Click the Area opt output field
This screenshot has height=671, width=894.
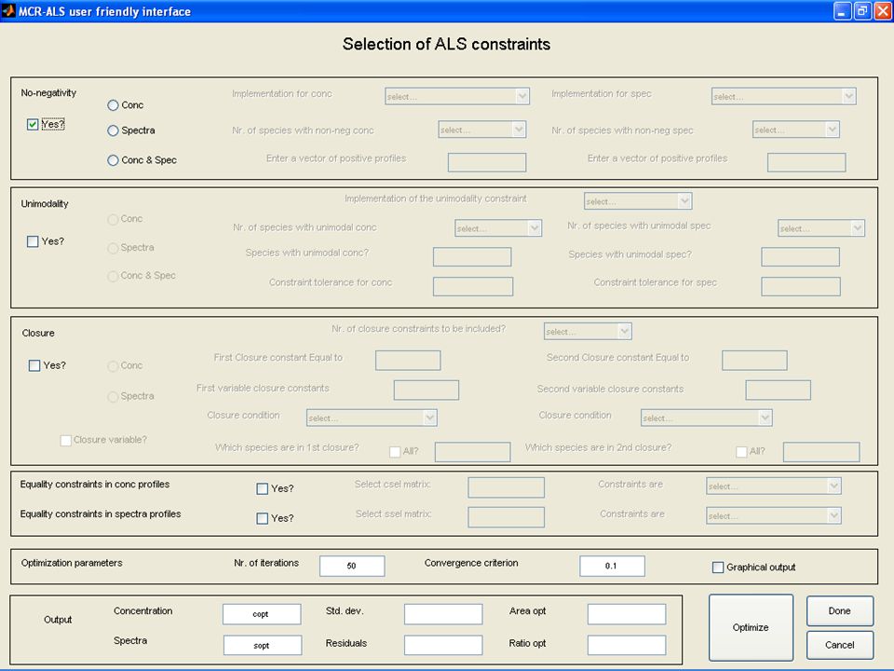click(x=627, y=614)
